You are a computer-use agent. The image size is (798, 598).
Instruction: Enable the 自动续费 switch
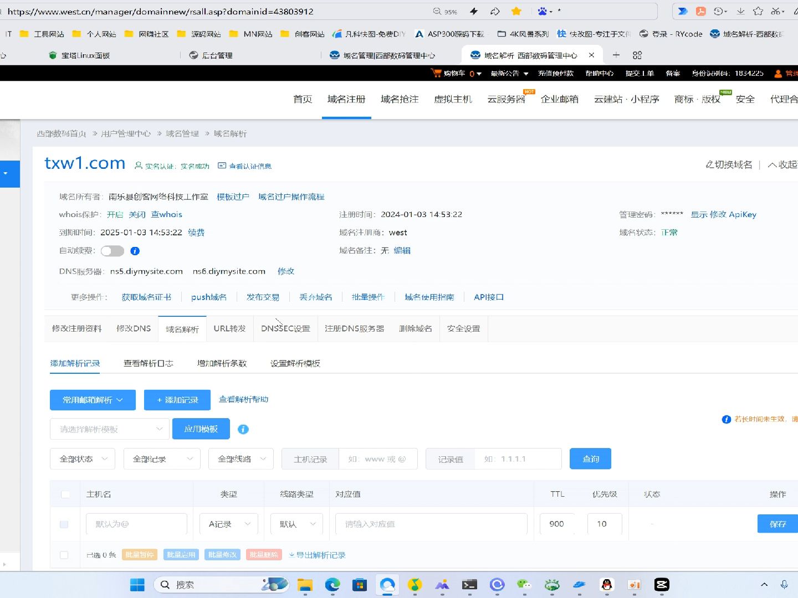[112, 251]
